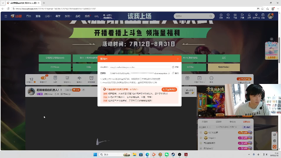Open the KPL nav item
281x158 pixels.
click(x=97, y=16)
